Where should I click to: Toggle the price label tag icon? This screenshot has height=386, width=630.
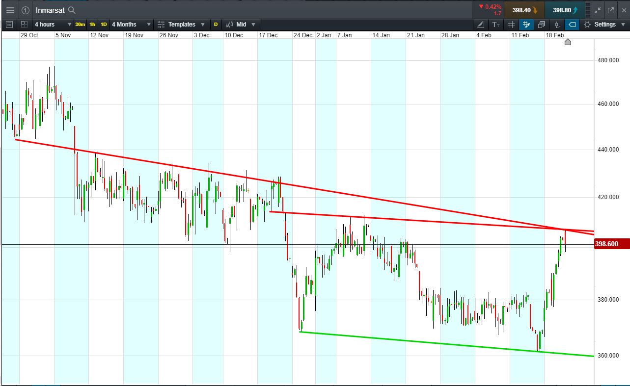point(572,24)
